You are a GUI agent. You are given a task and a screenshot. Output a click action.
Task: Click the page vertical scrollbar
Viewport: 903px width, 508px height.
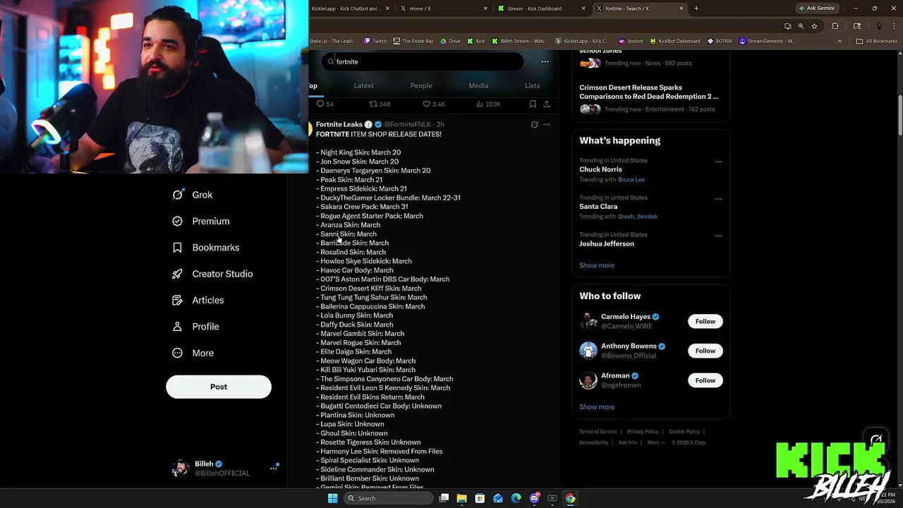click(x=899, y=114)
